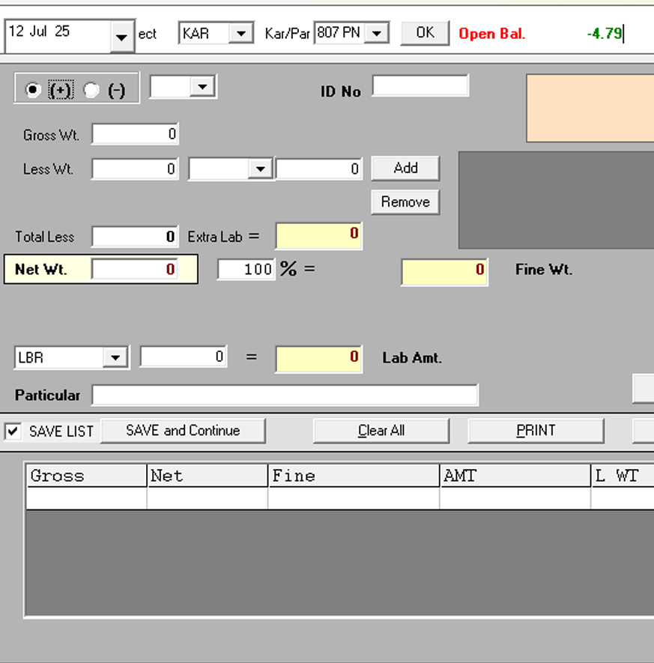654x663 pixels.
Task: Expand the KAR dropdown
Action: point(240,34)
